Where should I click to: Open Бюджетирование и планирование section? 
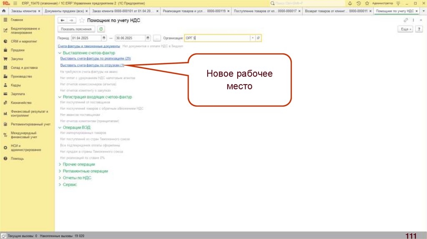click(25, 30)
